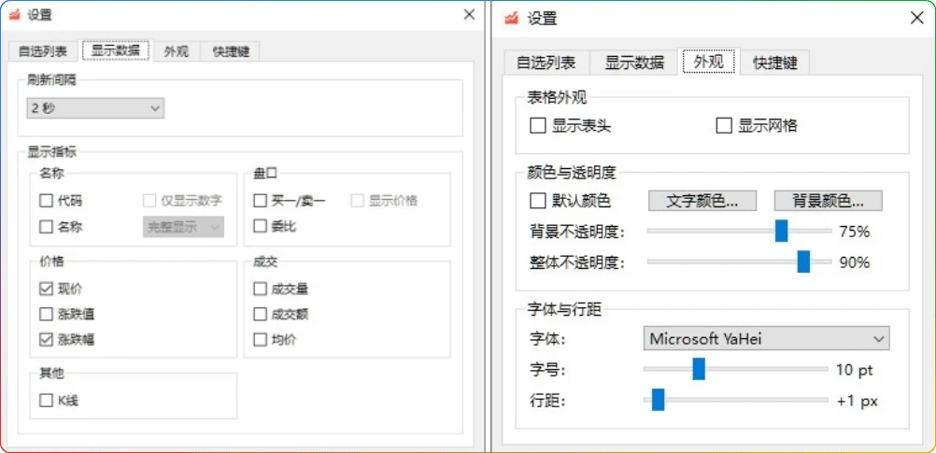
Task: Enable the 成交额 checkbox
Action: point(260,314)
